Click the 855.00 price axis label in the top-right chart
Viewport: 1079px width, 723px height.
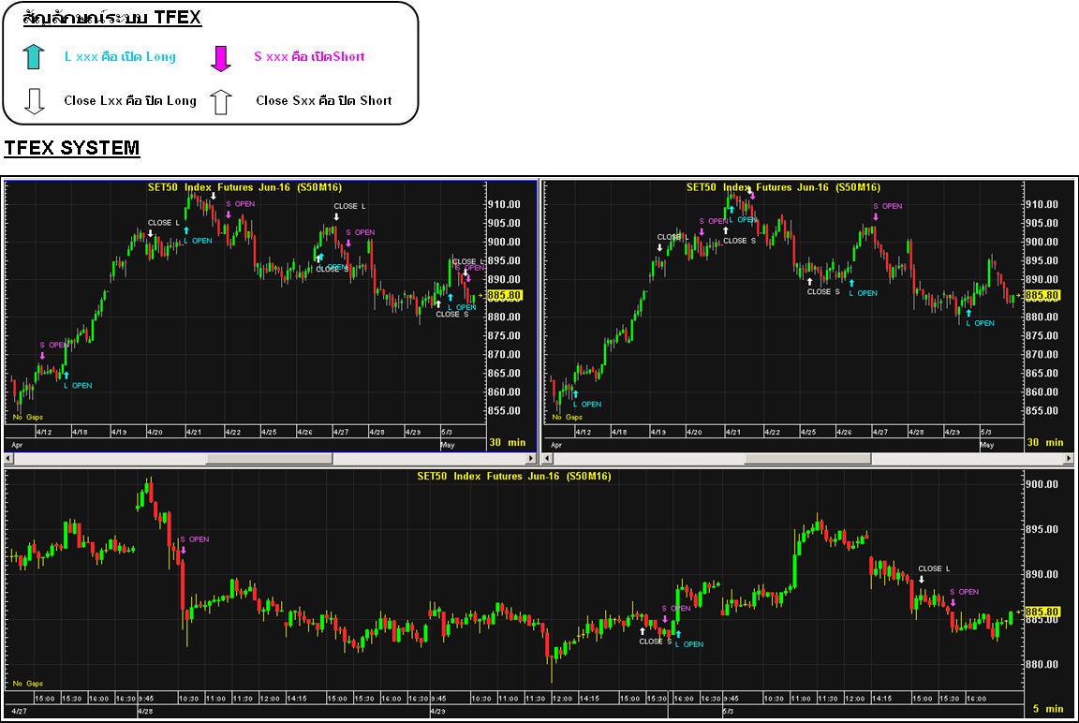[x=1042, y=411]
